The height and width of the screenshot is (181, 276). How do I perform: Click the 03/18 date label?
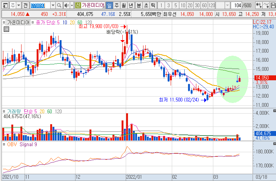point(261,177)
